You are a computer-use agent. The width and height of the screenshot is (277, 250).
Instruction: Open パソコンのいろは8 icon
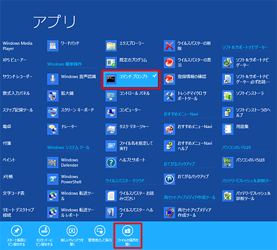click(x=228, y=162)
